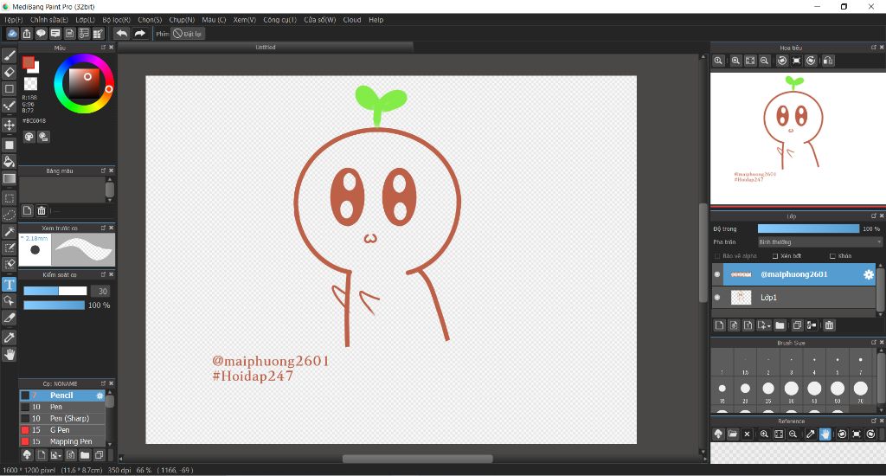886x476 pixels.
Task: Click the export/share icon in toolbar
Action: (27, 34)
